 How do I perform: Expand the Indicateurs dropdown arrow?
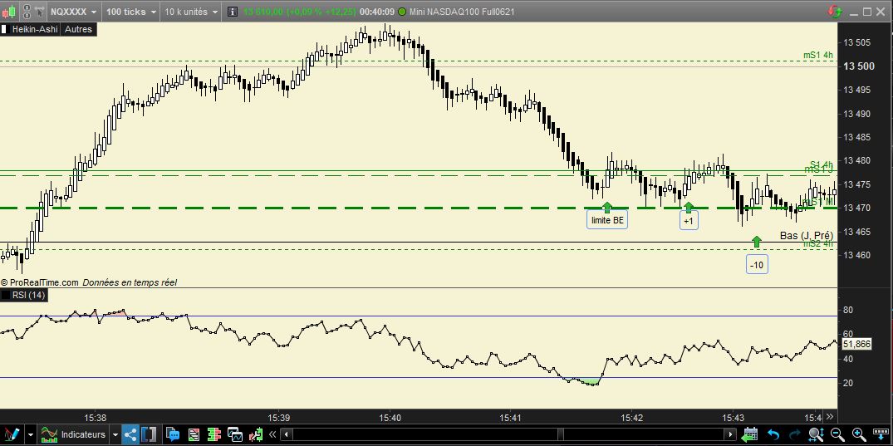coord(115,435)
